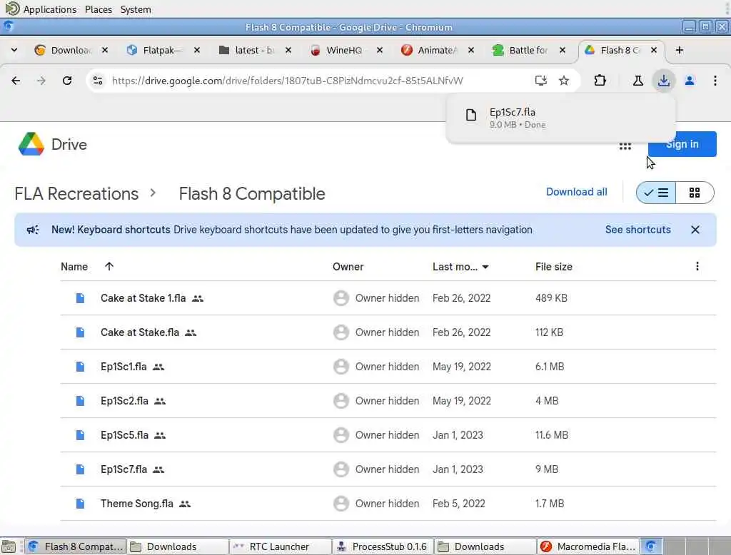The width and height of the screenshot is (731, 555).
Task: Open the Extensions puzzle icon
Action: coord(600,81)
